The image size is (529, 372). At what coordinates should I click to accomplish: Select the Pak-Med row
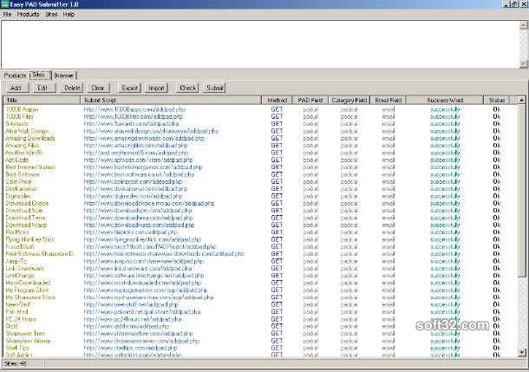pyautogui.click(x=260, y=311)
